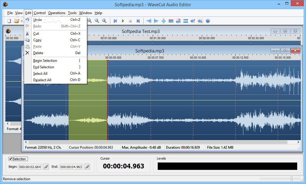Minimize the Softpedia.mp3 child window

[x=275, y=51]
